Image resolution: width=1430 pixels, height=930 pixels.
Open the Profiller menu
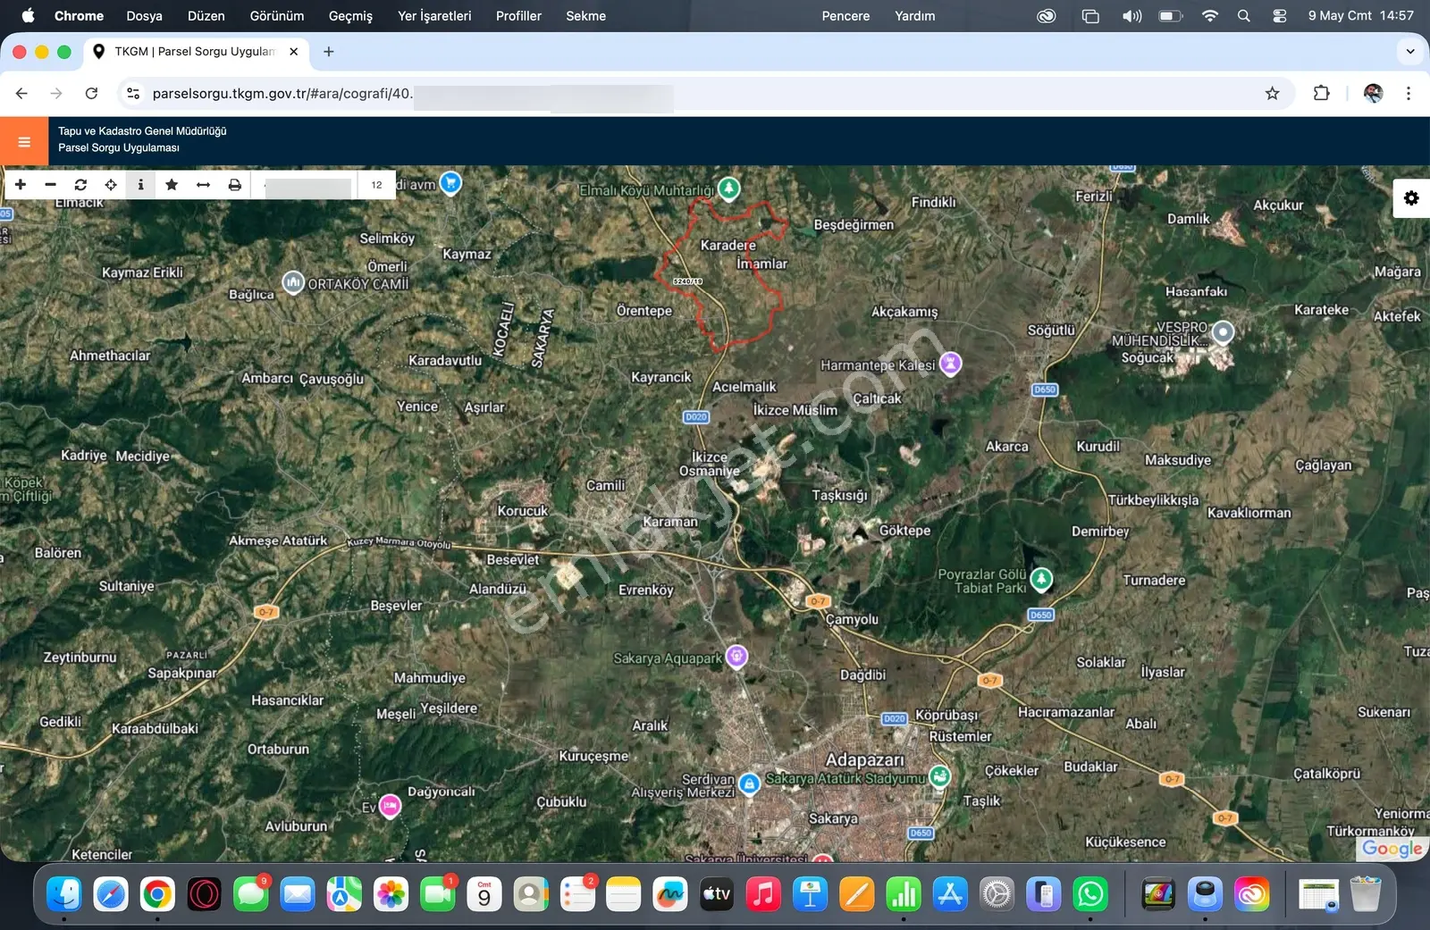(x=518, y=16)
